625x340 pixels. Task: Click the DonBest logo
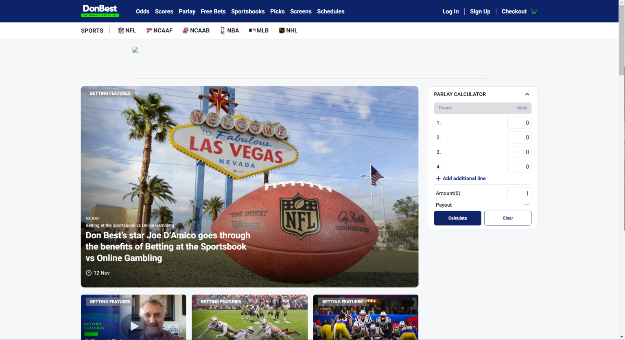(100, 11)
